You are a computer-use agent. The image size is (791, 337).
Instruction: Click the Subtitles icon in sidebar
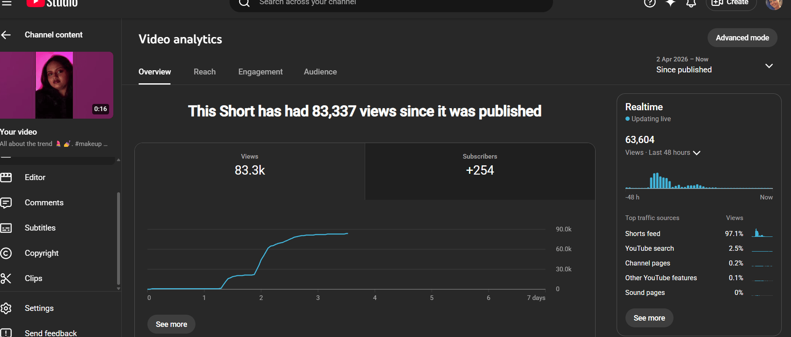(x=6, y=228)
